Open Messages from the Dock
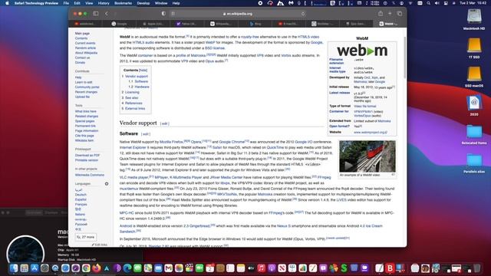This screenshot has height=276, width=491. point(137,268)
